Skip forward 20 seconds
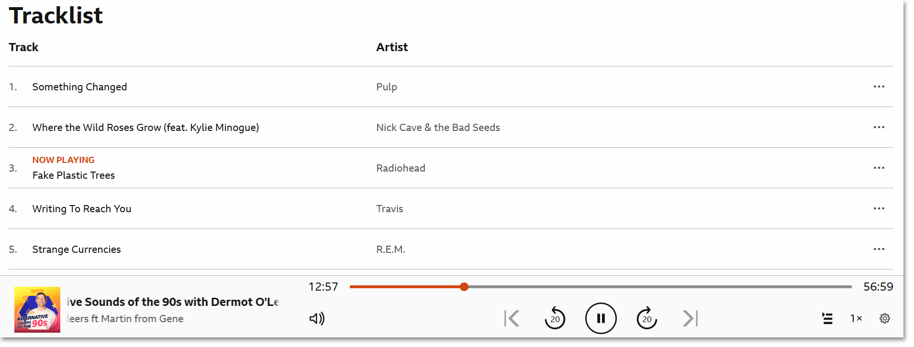Screen dimensions: 914x347 click(x=646, y=318)
